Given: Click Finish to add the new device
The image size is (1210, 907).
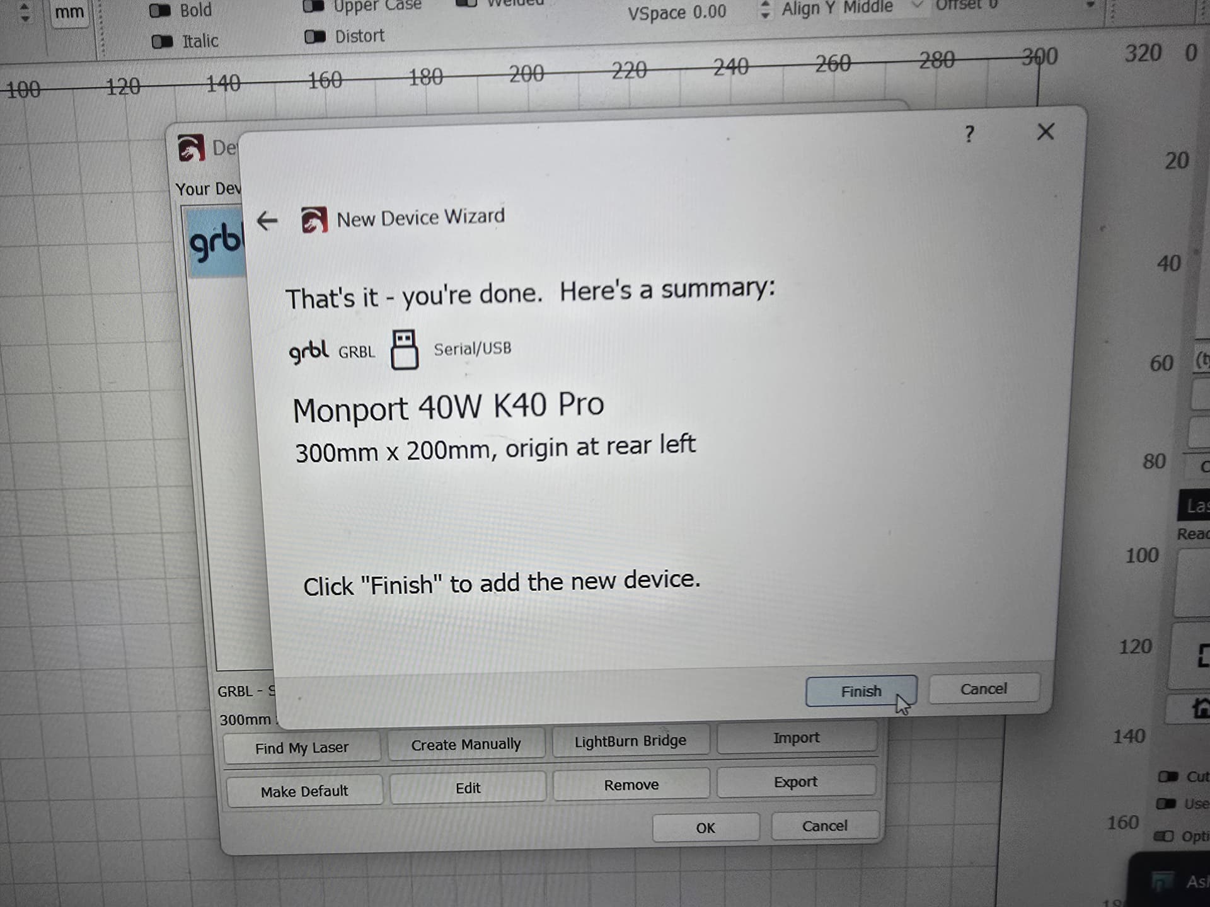Looking at the screenshot, I should pyautogui.click(x=861, y=692).
